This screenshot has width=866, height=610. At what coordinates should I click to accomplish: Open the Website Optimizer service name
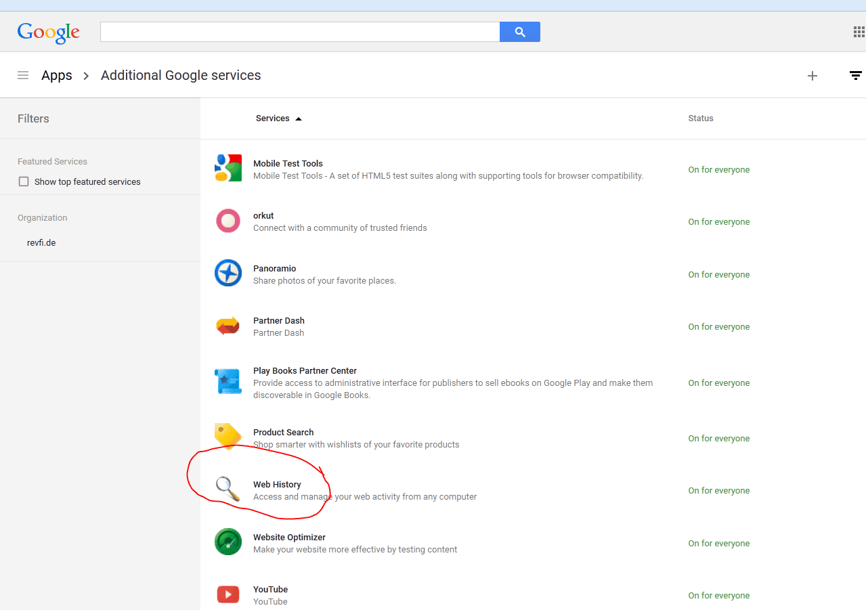point(289,537)
